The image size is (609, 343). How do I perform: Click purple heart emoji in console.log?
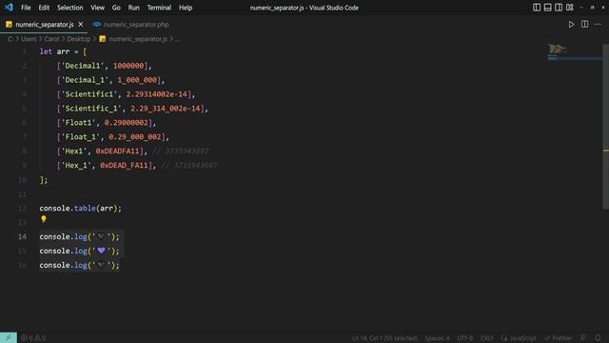(102, 251)
